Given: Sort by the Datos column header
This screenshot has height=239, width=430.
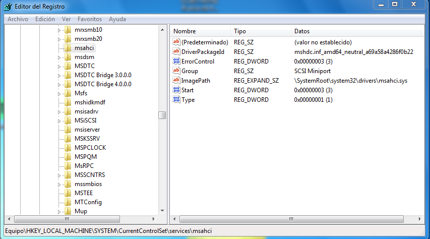Looking at the screenshot, I should (x=357, y=31).
